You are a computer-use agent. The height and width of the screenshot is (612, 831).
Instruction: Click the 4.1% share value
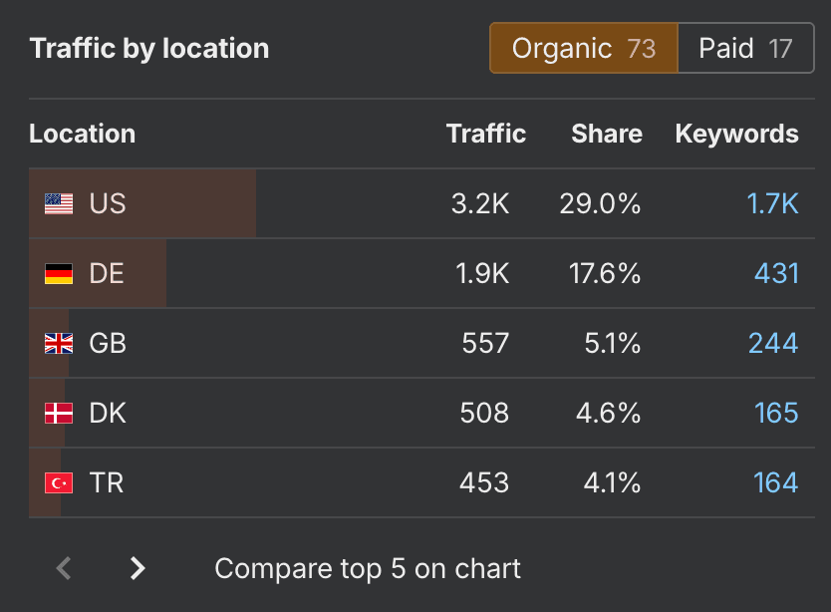point(612,483)
